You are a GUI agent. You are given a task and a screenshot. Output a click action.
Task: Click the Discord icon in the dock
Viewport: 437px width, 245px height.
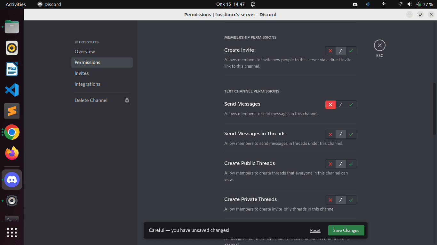(x=12, y=180)
